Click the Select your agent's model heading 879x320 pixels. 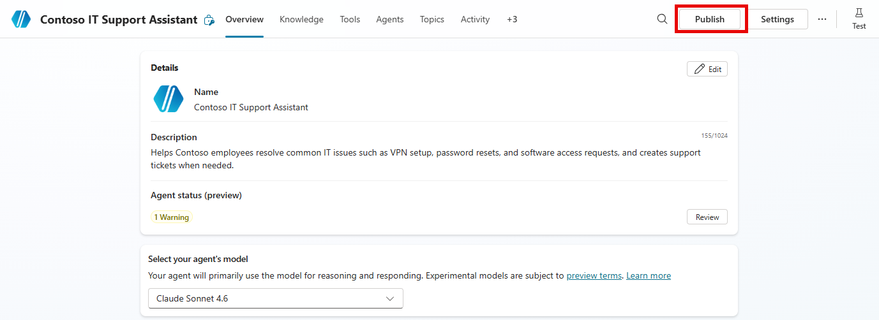pos(198,259)
